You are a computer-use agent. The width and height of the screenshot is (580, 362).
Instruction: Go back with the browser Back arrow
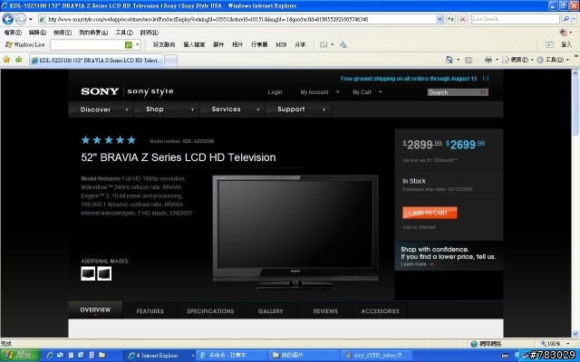[8, 19]
